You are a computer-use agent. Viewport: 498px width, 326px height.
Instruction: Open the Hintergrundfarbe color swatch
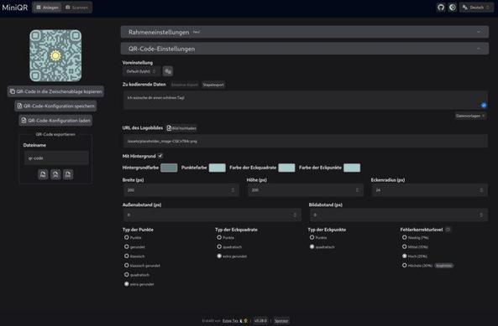pyautogui.click(x=169, y=168)
